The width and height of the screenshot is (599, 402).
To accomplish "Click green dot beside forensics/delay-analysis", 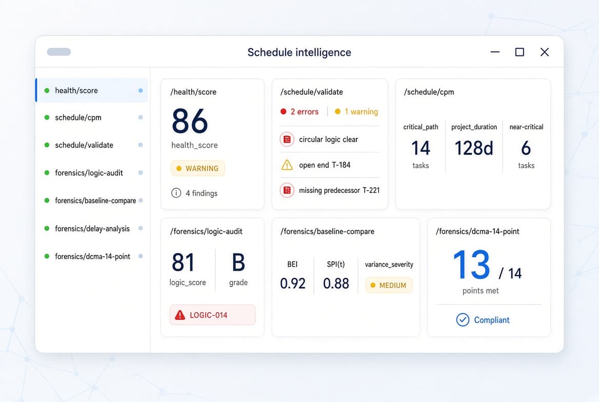I will point(47,229).
